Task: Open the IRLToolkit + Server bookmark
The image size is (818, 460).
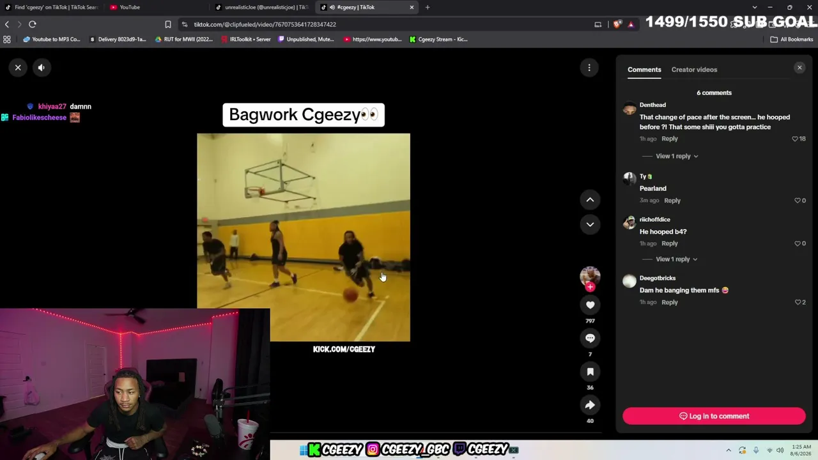Action: [246, 39]
